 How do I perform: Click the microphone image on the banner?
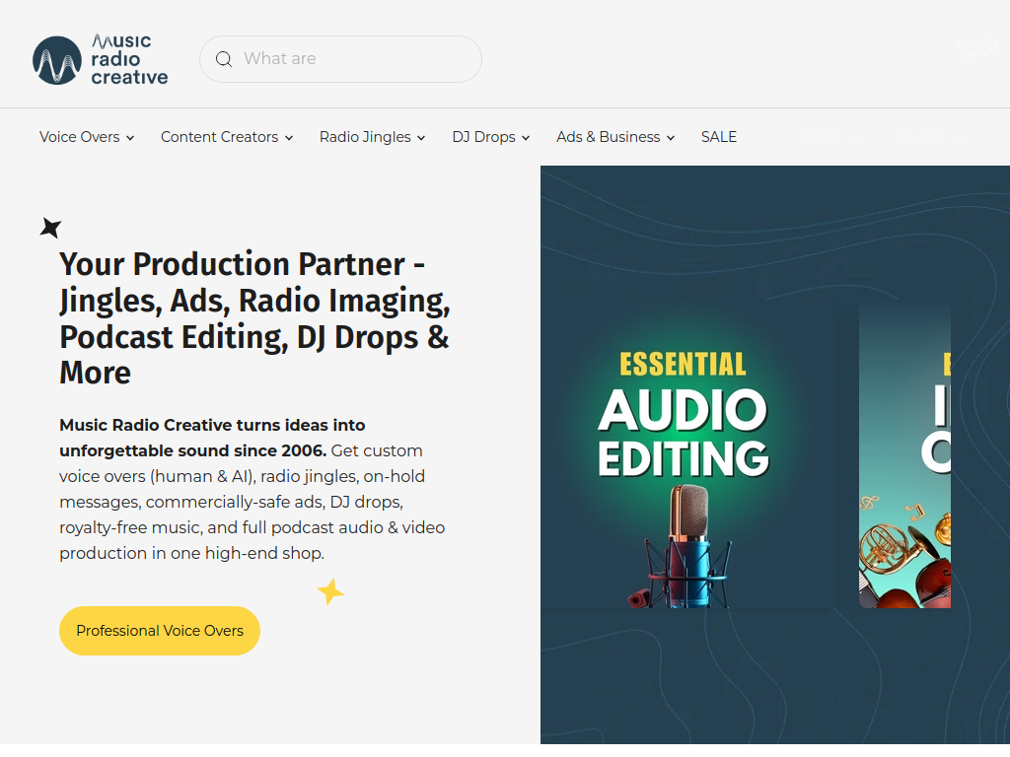click(687, 545)
